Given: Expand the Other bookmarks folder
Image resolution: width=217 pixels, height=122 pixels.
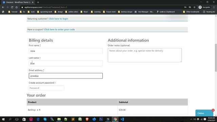Looking at the screenshot, I should (191, 12).
